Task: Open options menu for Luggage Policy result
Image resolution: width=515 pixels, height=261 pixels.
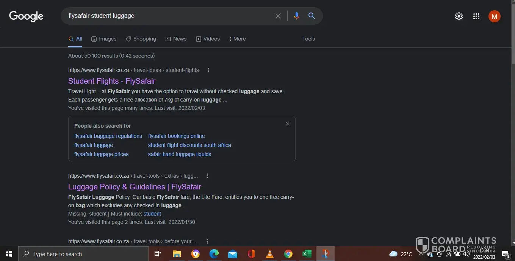Action: tap(207, 176)
